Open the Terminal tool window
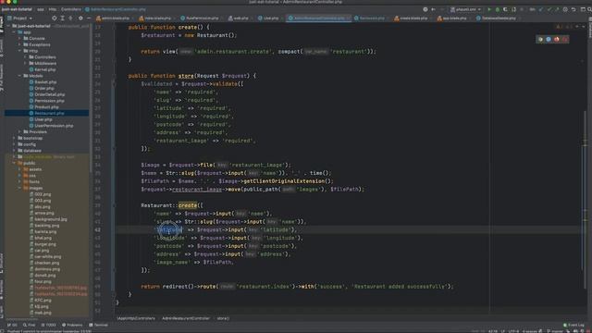The image size is (592, 333). coord(99,325)
